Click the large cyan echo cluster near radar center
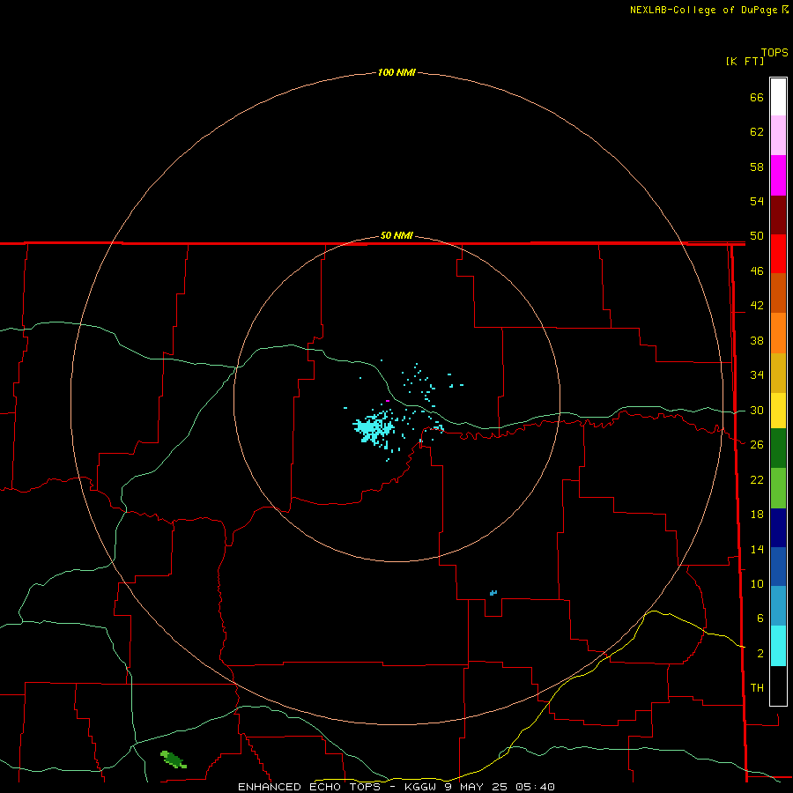The image size is (793, 793). pos(374,429)
